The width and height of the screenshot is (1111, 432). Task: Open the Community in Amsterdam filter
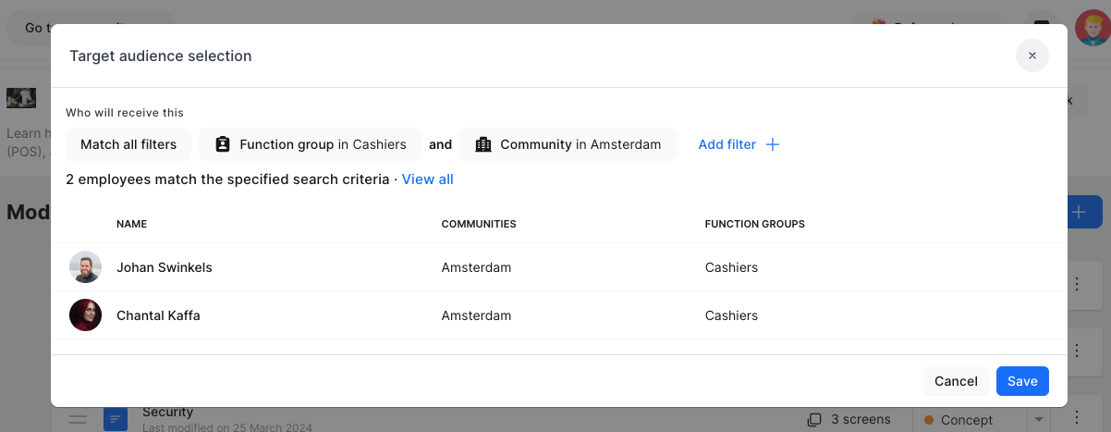click(568, 144)
